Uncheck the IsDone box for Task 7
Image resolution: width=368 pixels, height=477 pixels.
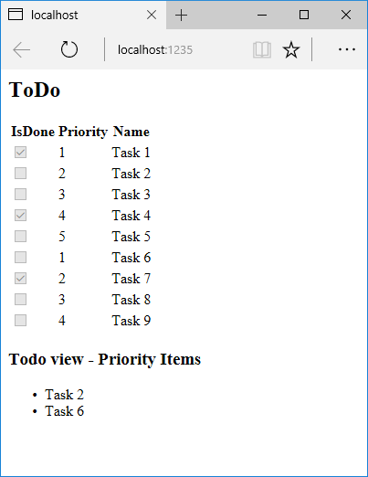(20, 279)
